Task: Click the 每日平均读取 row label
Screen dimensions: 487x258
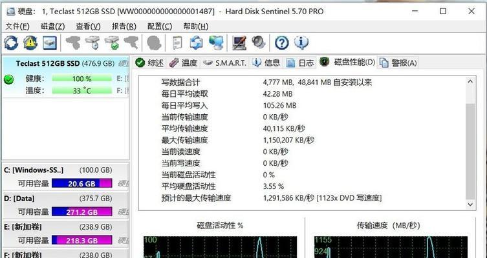Action: (184, 94)
